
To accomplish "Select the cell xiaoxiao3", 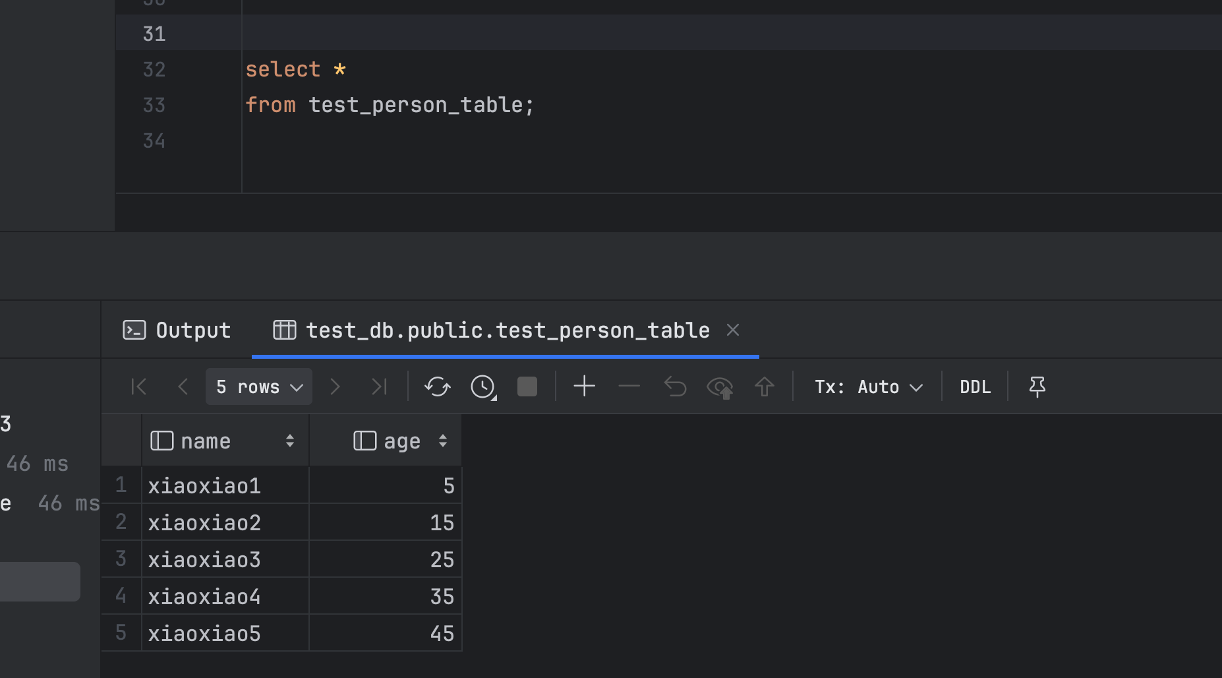I will click(225, 559).
